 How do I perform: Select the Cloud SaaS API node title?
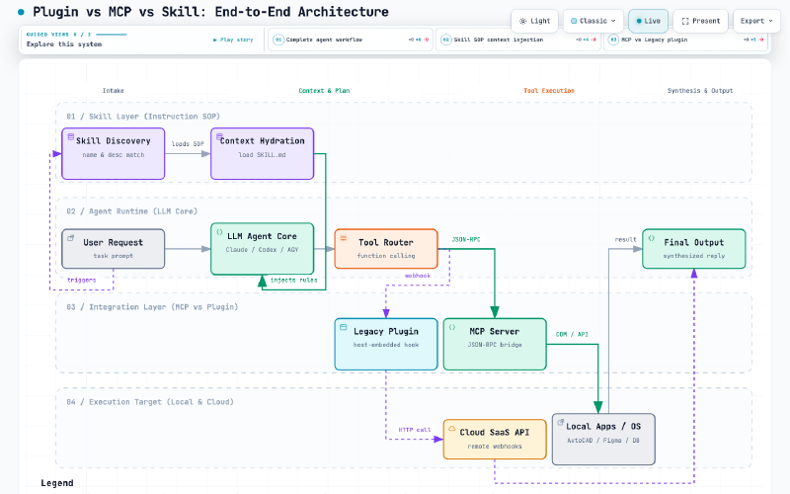495,433
